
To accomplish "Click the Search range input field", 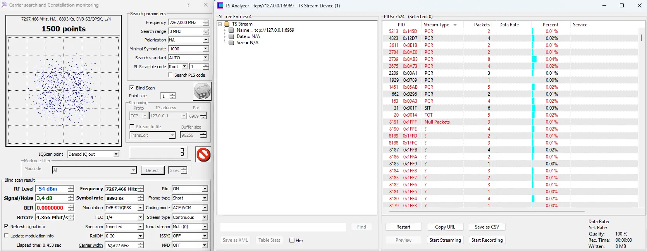I will click(185, 31).
